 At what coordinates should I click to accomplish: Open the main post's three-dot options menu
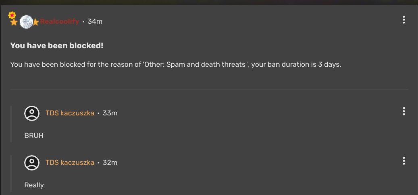pyautogui.click(x=403, y=20)
